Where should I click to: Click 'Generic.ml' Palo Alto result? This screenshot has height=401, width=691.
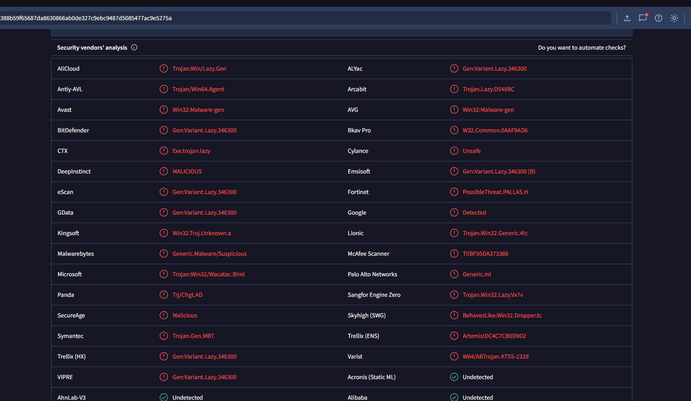click(477, 274)
